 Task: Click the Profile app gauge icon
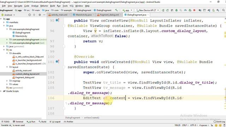185,10
